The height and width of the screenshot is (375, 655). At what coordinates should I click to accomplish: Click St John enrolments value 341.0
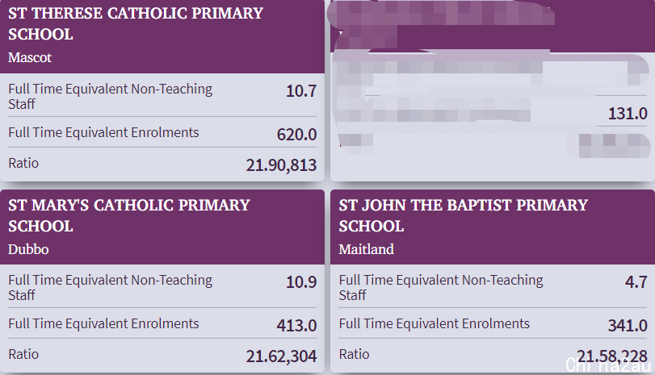point(628,325)
